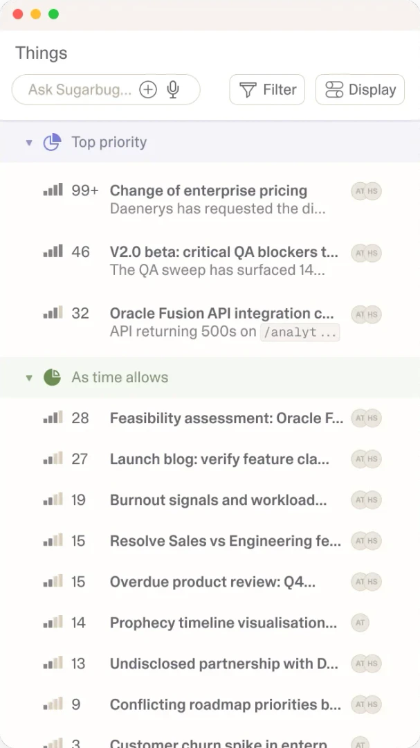Activate the microphone icon in the search bar
The width and height of the screenshot is (420, 748).
point(173,89)
